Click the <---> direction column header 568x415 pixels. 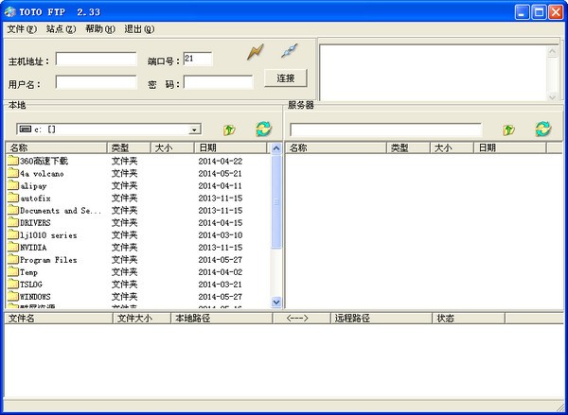coord(301,319)
